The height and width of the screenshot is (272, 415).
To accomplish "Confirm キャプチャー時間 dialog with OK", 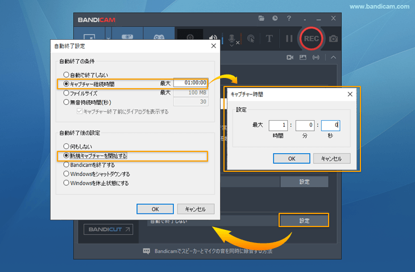I will pos(292,158).
